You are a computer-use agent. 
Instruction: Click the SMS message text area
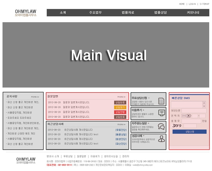[x=186, y=104]
